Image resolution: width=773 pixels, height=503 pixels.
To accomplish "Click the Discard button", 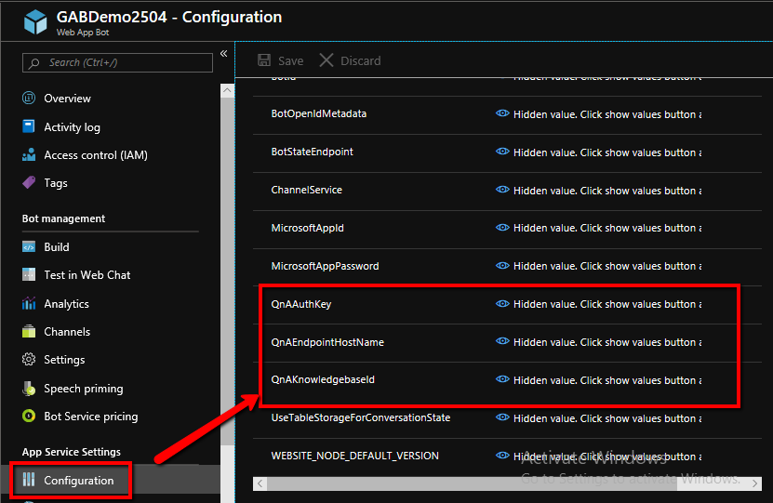I will click(x=350, y=60).
